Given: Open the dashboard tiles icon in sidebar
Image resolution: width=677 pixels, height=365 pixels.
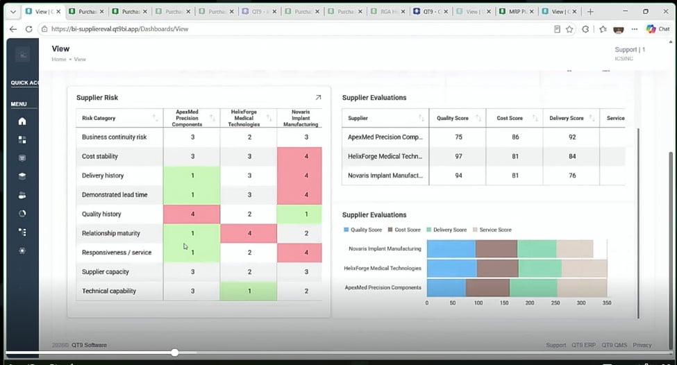Looking at the screenshot, I should 22,139.
